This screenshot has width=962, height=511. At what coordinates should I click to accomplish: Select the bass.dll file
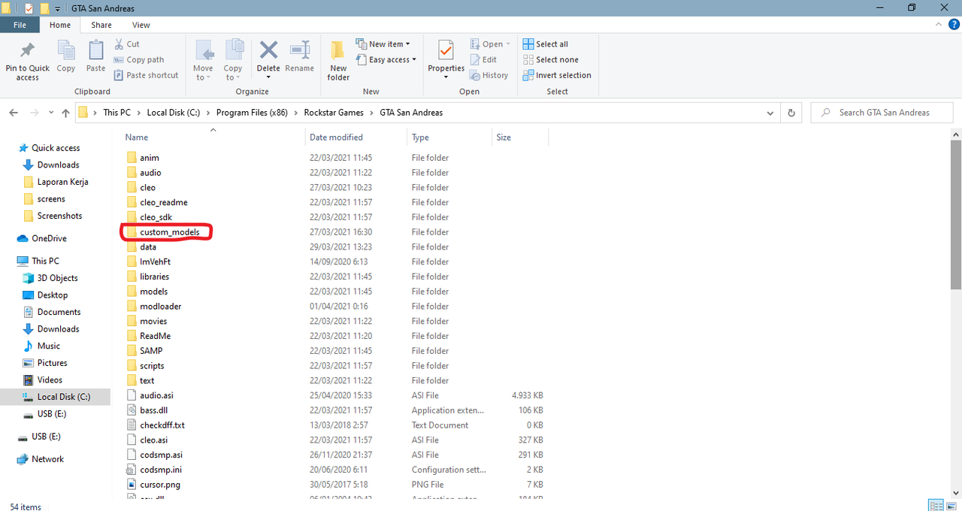(153, 410)
